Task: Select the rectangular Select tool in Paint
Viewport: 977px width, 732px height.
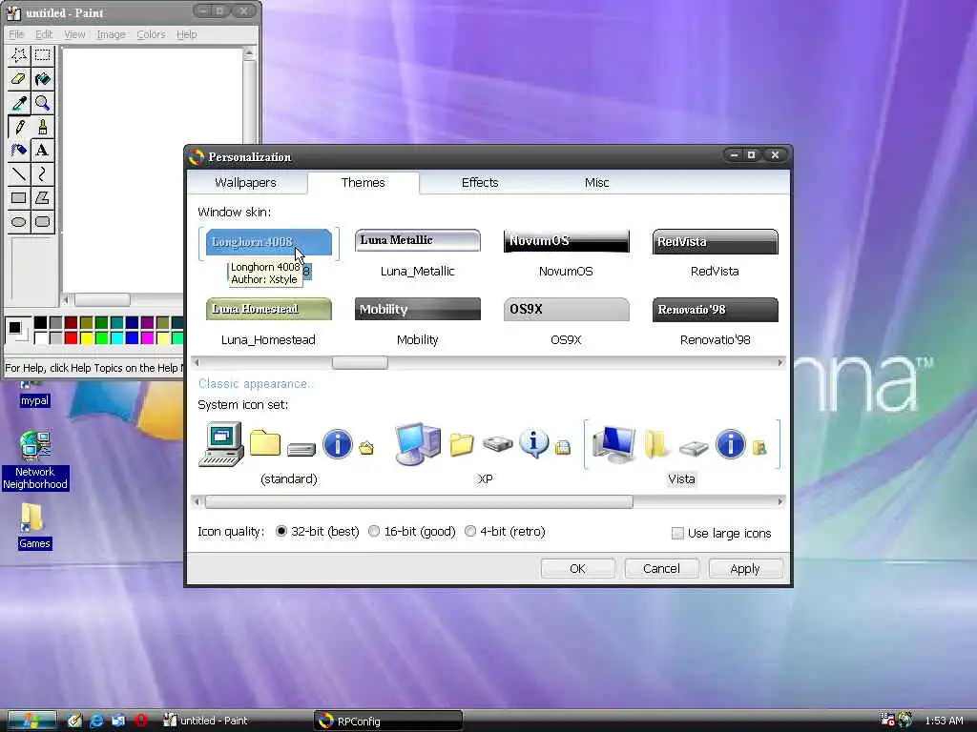Action: [42, 55]
